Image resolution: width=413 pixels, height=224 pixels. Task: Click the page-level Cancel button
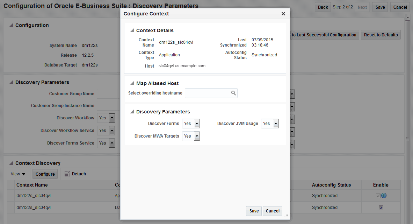point(400,7)
